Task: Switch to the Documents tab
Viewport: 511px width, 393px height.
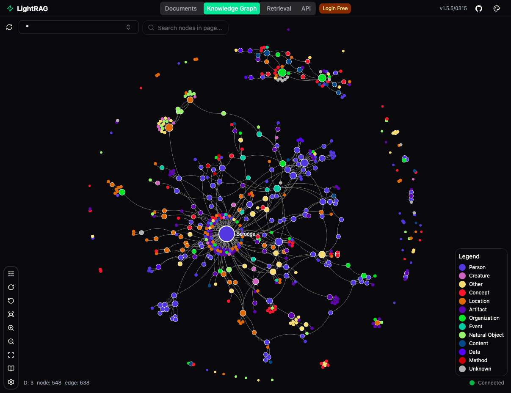Action: tap(181, 8)
